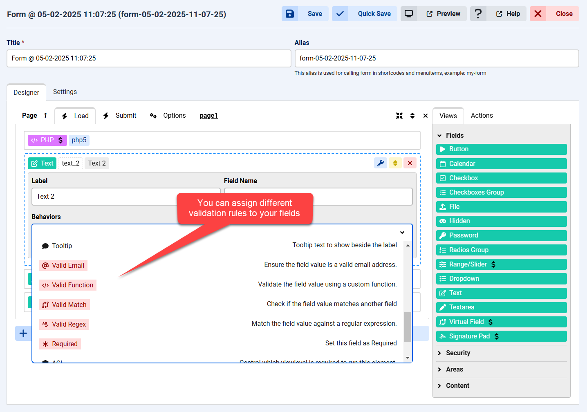The width and height of the screenshot is (587, 412).
Task: Toggle the Behaviors dropdown chevron
Action: click(402, 232)
